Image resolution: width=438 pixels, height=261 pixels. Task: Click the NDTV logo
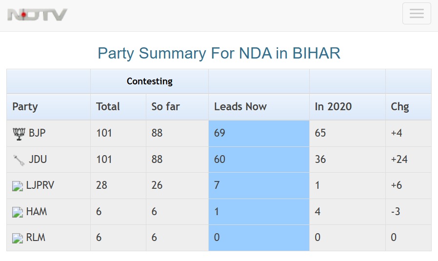pos(38,15)
